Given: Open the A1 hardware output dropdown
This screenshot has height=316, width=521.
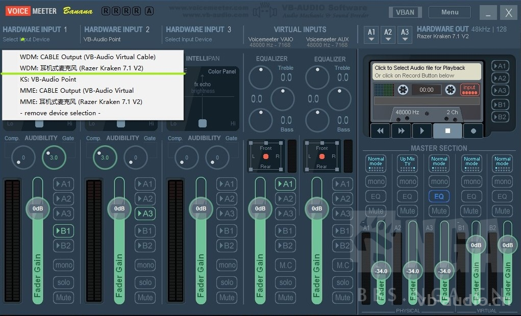Looking at the screenshot, I should pos(371,34).
